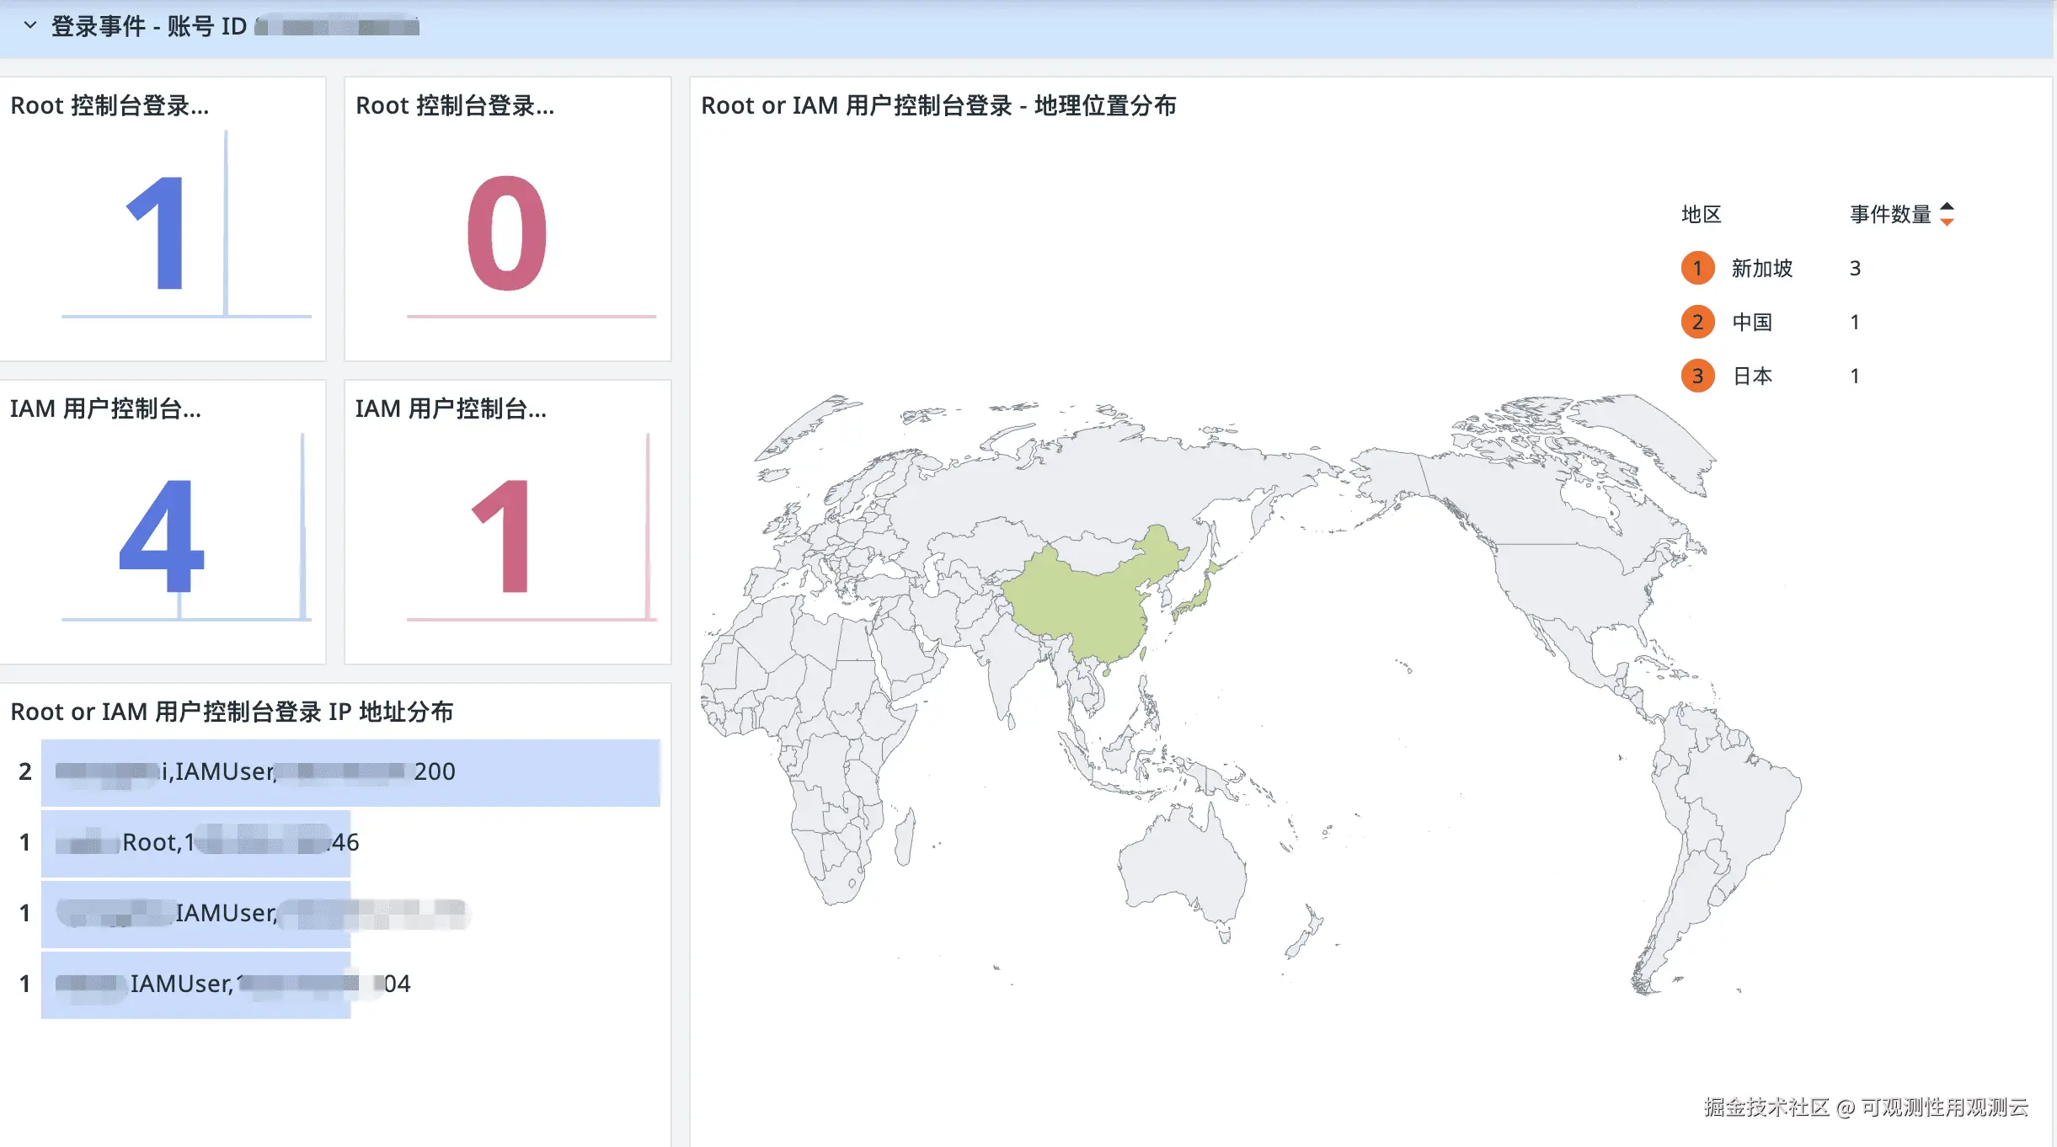The image size is (2057, 1147).
Task: Select 新加坡 region in legend
Action: [1761, 269]
